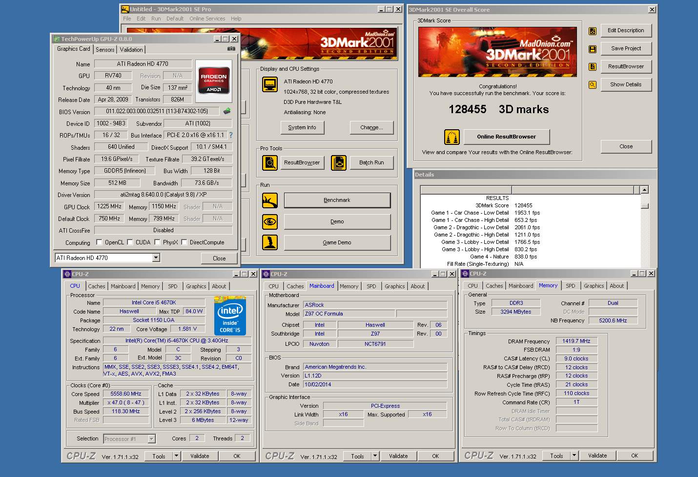Toggle the PhysX checkbox in GPU-Z

point(158,242)
